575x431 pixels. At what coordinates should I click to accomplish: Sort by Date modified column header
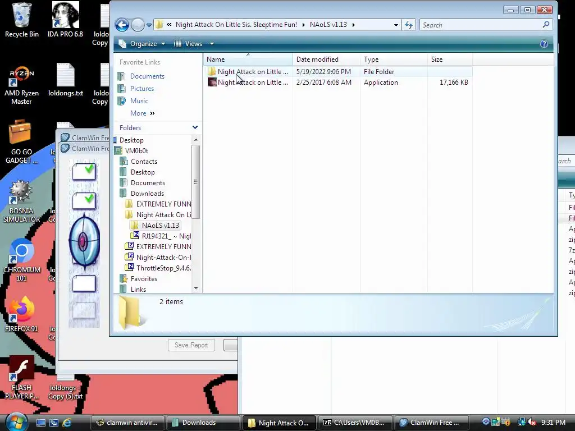[326, 59]
